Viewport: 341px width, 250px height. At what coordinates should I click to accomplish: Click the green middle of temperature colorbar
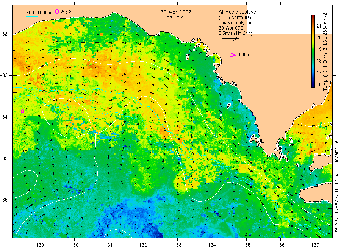pyautogui.click(x=313, y=51)
